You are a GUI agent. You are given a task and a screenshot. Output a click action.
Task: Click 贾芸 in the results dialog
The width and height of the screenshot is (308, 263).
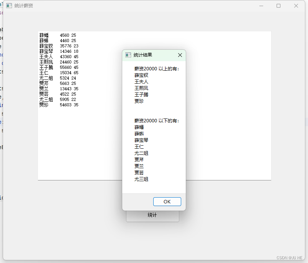pos(139,172)
